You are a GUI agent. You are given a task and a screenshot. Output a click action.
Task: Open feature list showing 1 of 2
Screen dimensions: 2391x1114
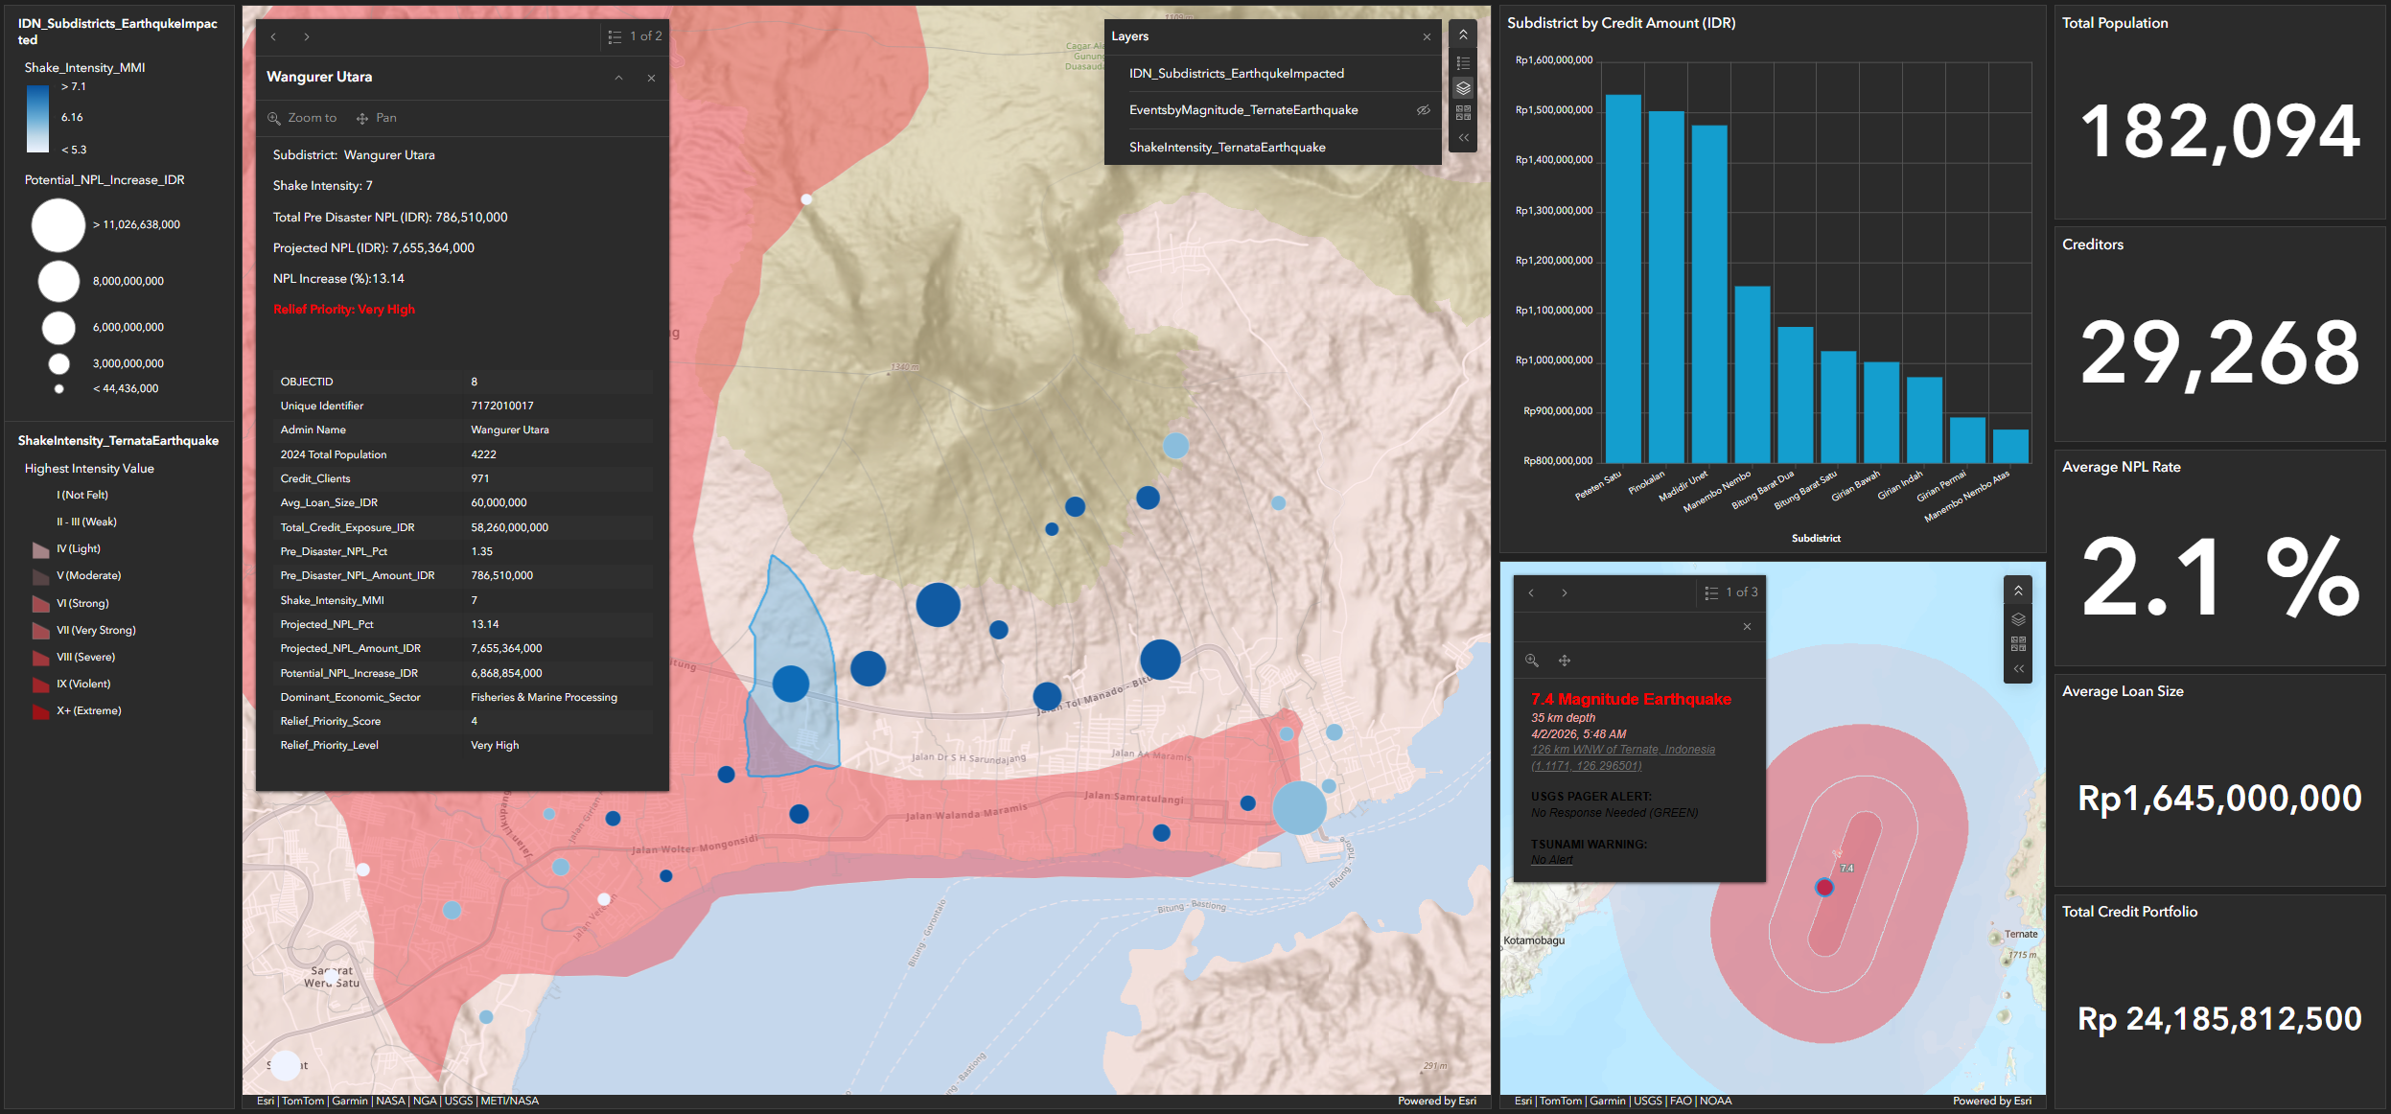(635, 36)
